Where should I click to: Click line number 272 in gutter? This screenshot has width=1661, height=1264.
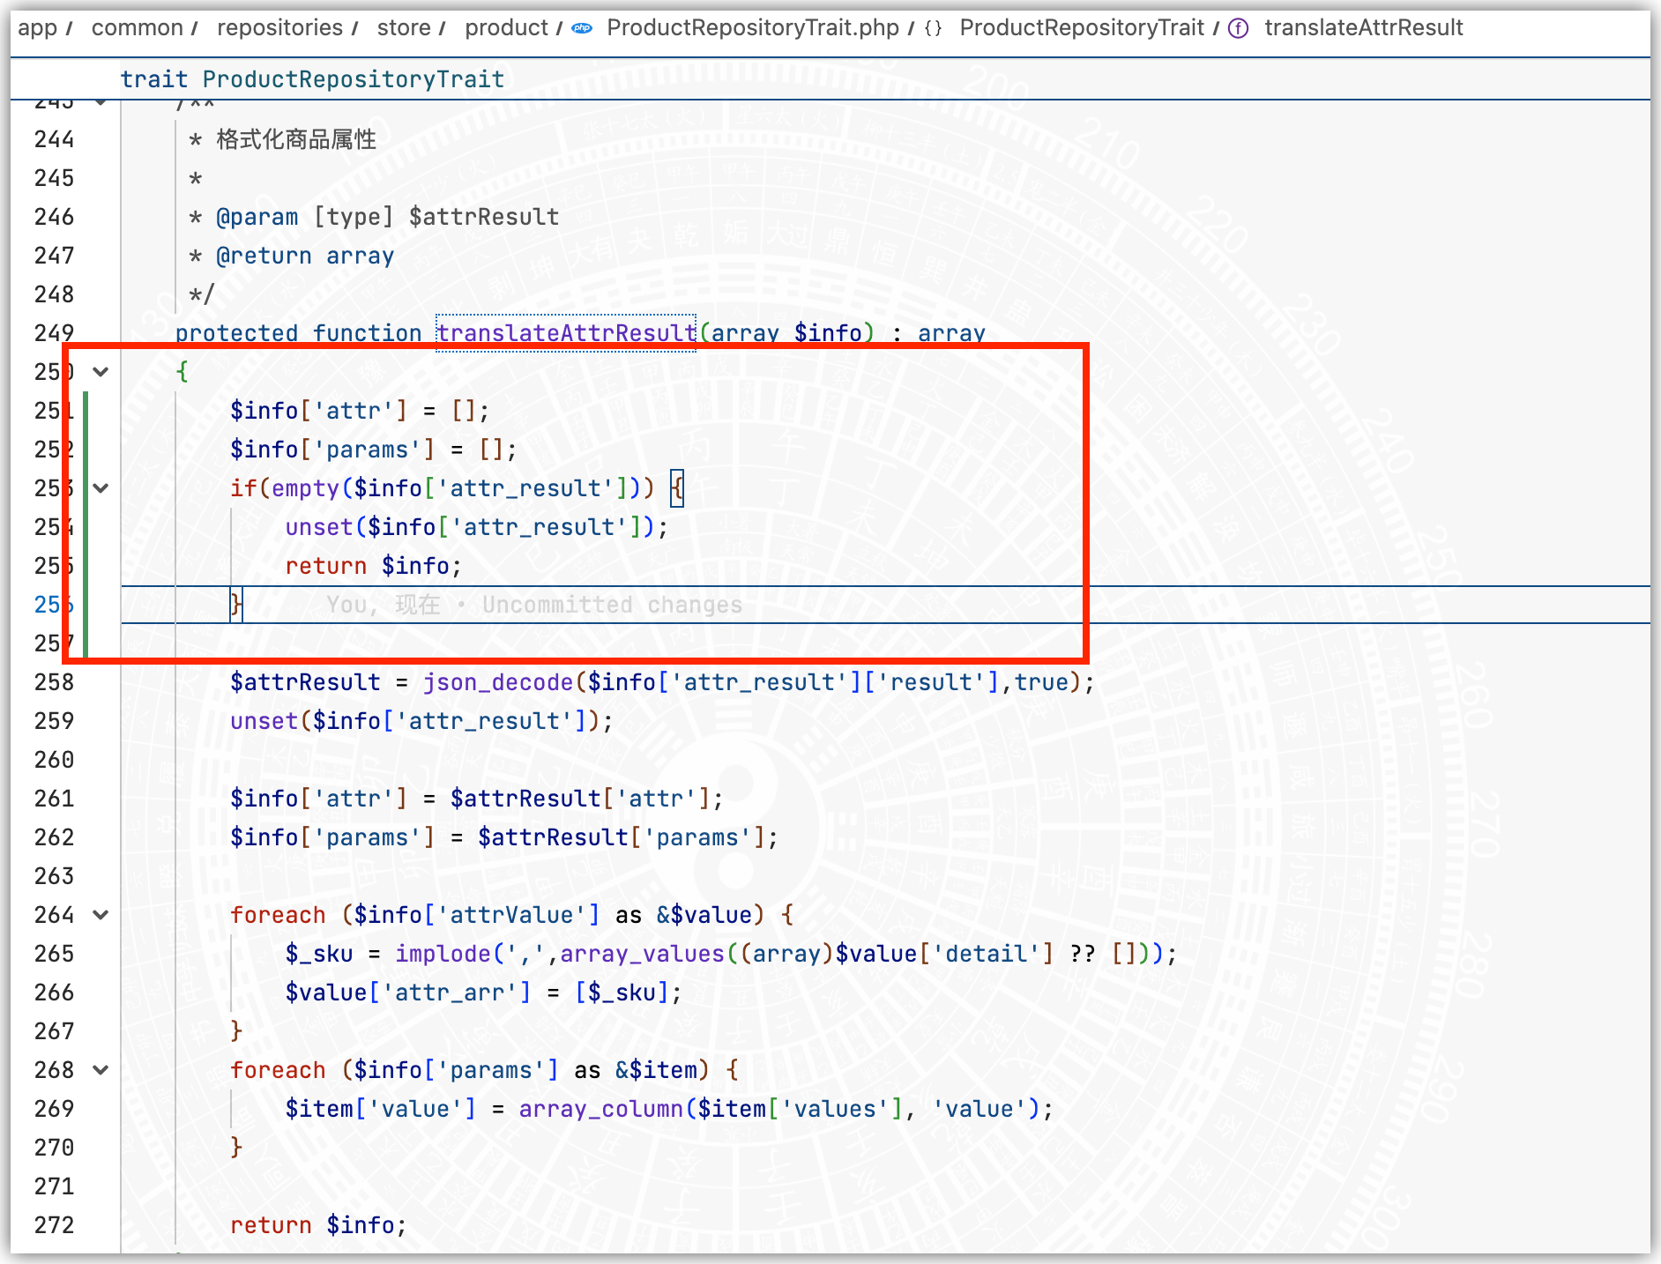[x=54, y=1225]
